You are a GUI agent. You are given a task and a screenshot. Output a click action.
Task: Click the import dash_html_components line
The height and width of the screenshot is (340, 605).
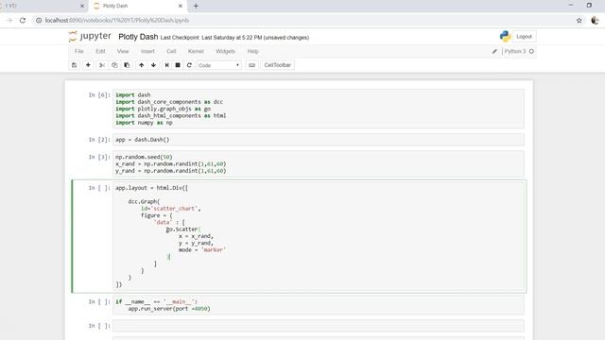(170, 115)
